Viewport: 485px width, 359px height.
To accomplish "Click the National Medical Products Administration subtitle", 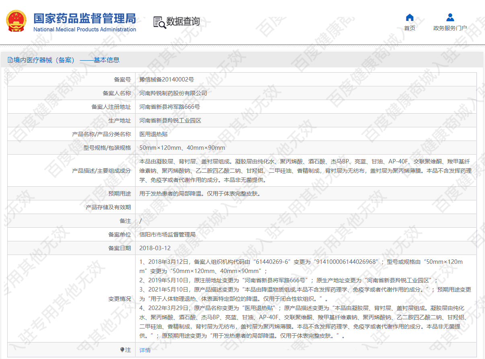I will [x=85, y=29].
